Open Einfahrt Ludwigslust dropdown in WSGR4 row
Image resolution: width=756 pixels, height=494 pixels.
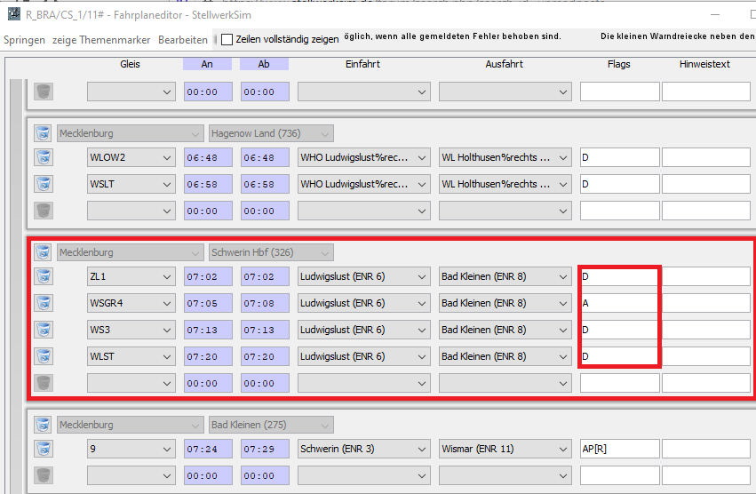[364, 303]
